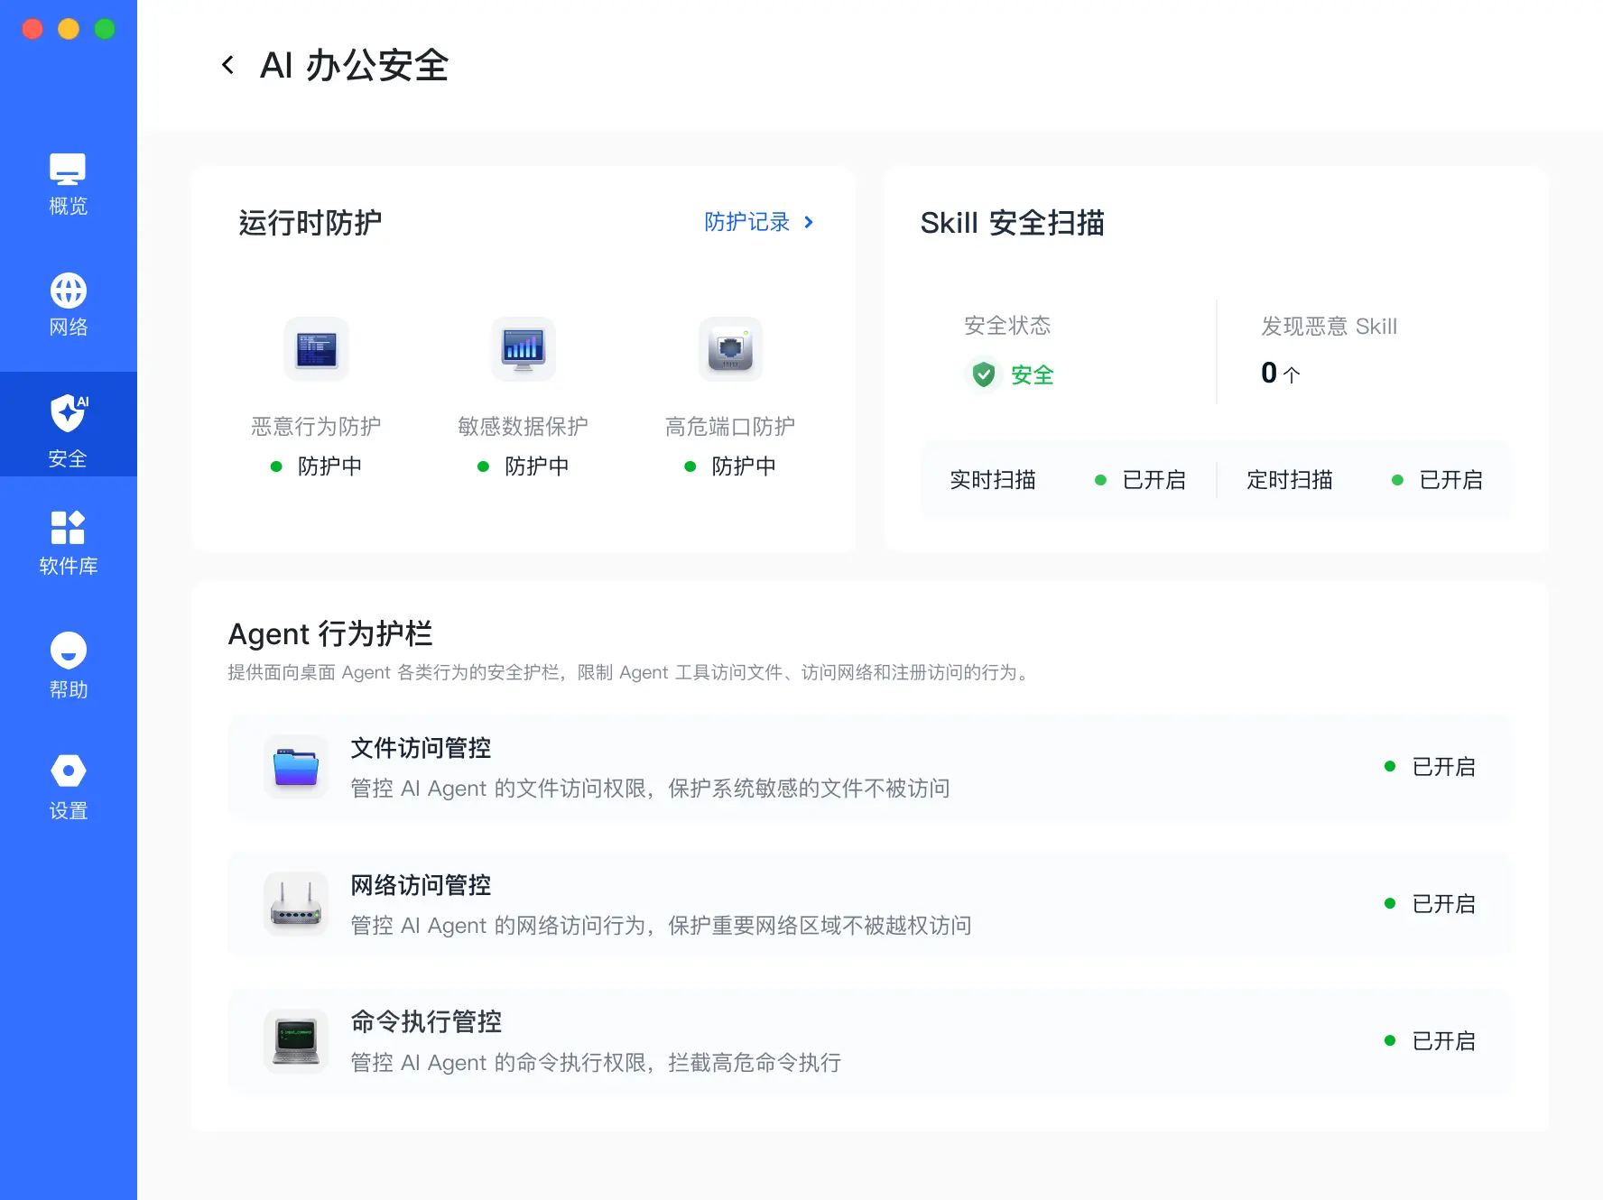
Task: Expand 防护记录 chevron arrow
Action: tap(809, 222)
